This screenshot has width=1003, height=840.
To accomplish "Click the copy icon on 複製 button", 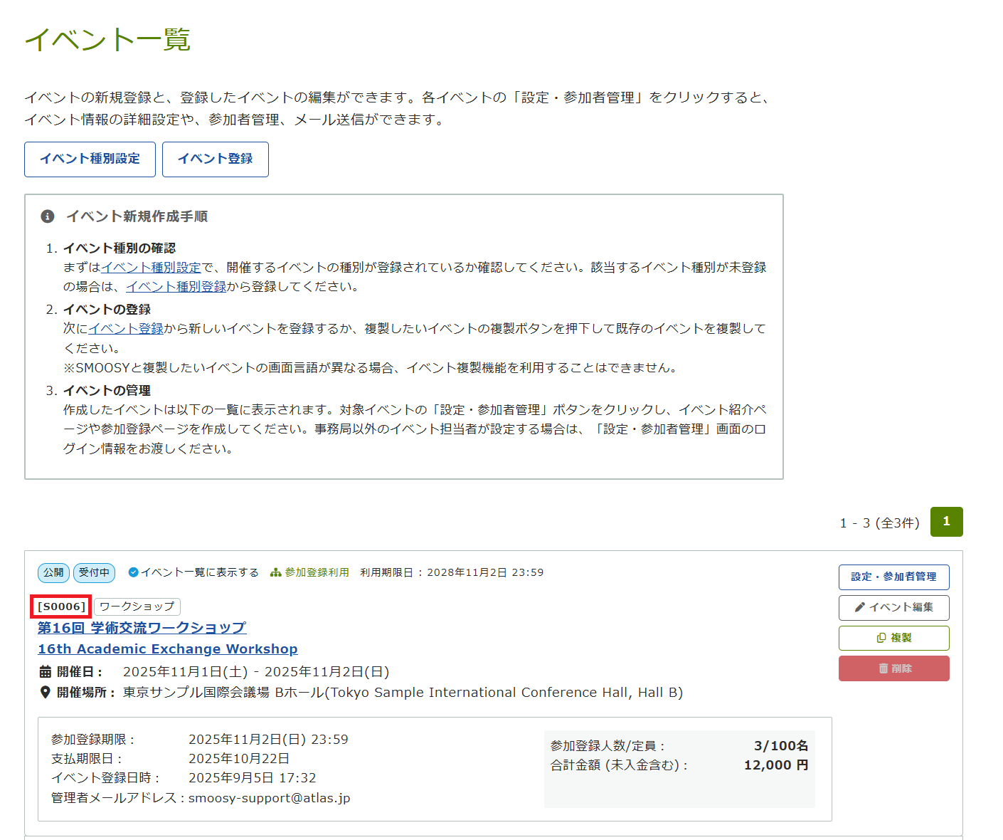I will tap(881, 638).
